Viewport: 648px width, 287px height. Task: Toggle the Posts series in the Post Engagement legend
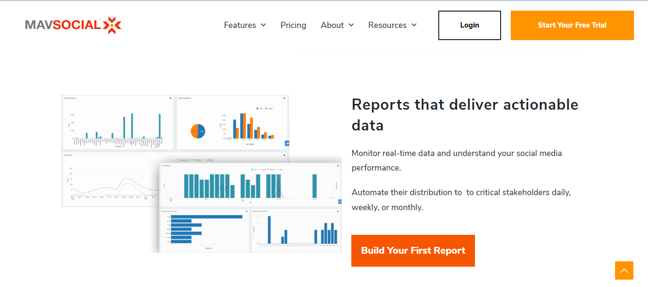[253, 170]
